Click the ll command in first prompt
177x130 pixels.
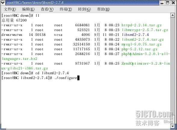coord(37,16)
